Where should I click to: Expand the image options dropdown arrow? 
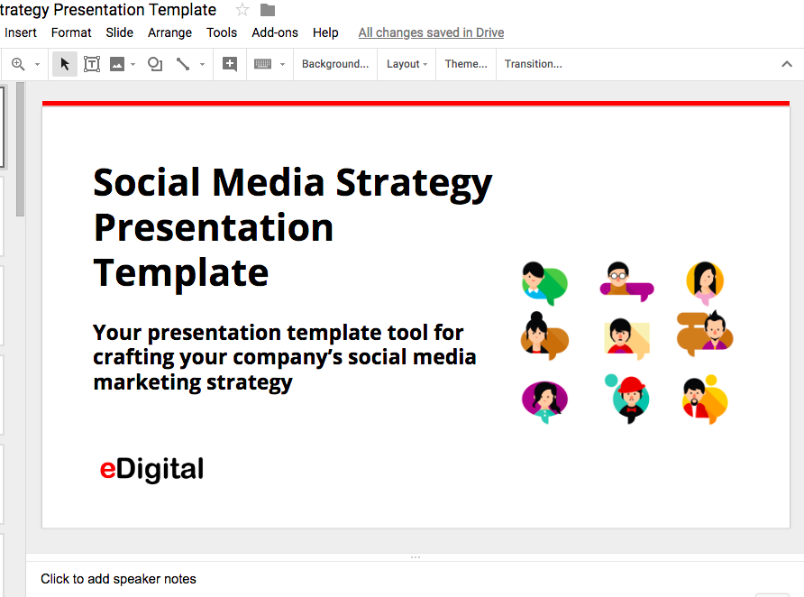point(132,65)
